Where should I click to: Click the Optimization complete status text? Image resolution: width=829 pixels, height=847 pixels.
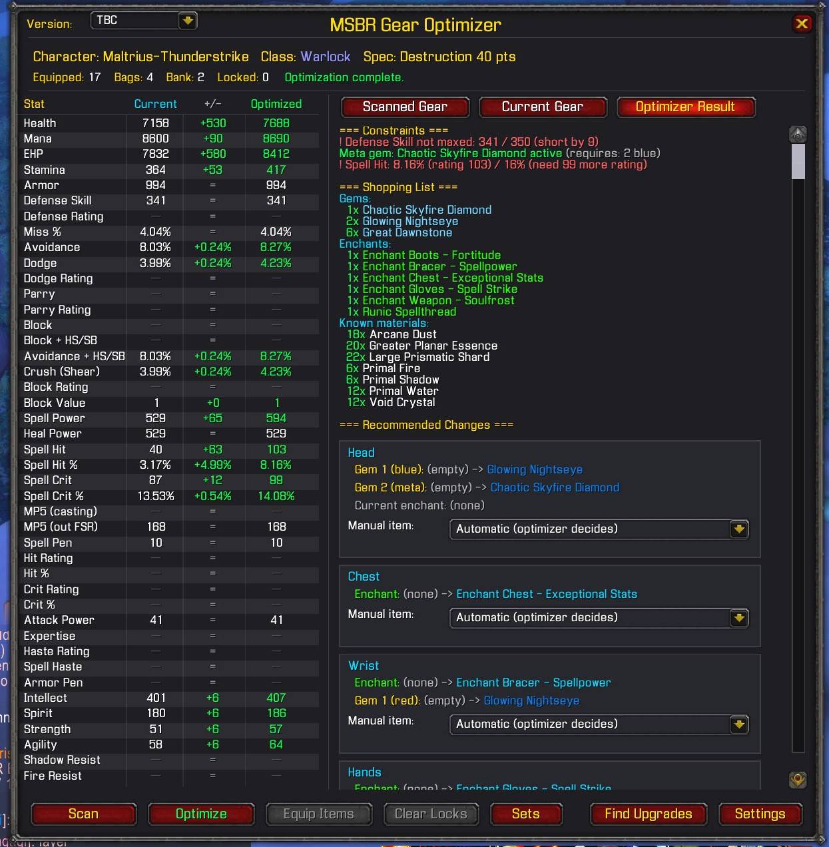(344, 77)
